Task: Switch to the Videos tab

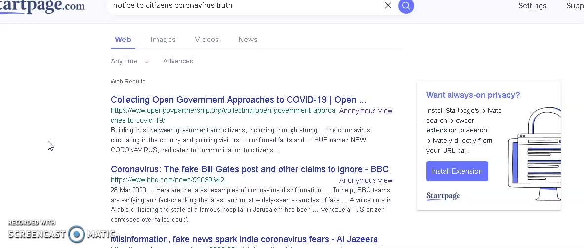Action: tap(207, 40)
